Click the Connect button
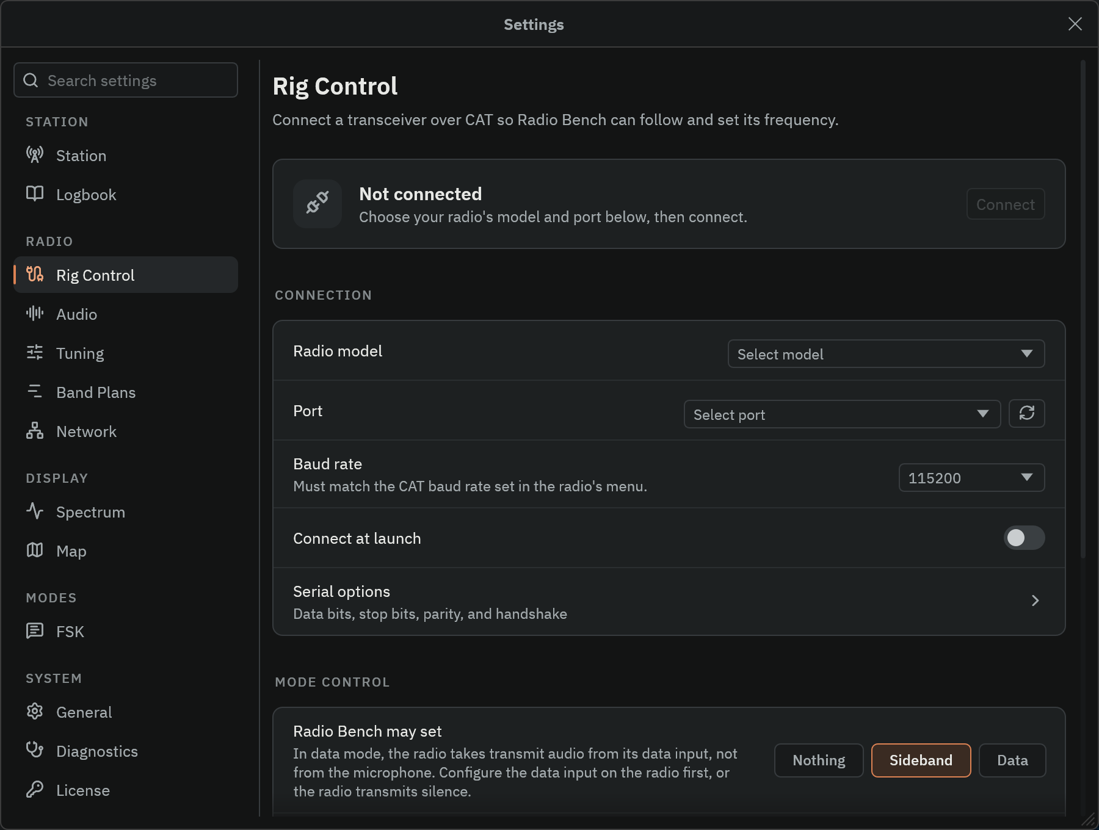Image resolution: width=1099 pixels, height=830 pixels. click(1006, 204)
